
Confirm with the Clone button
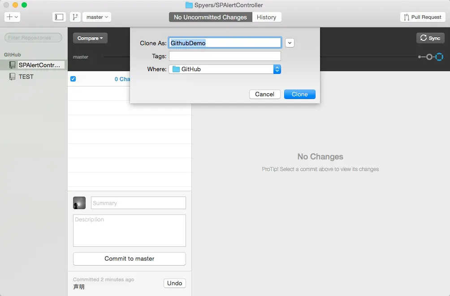299,94
